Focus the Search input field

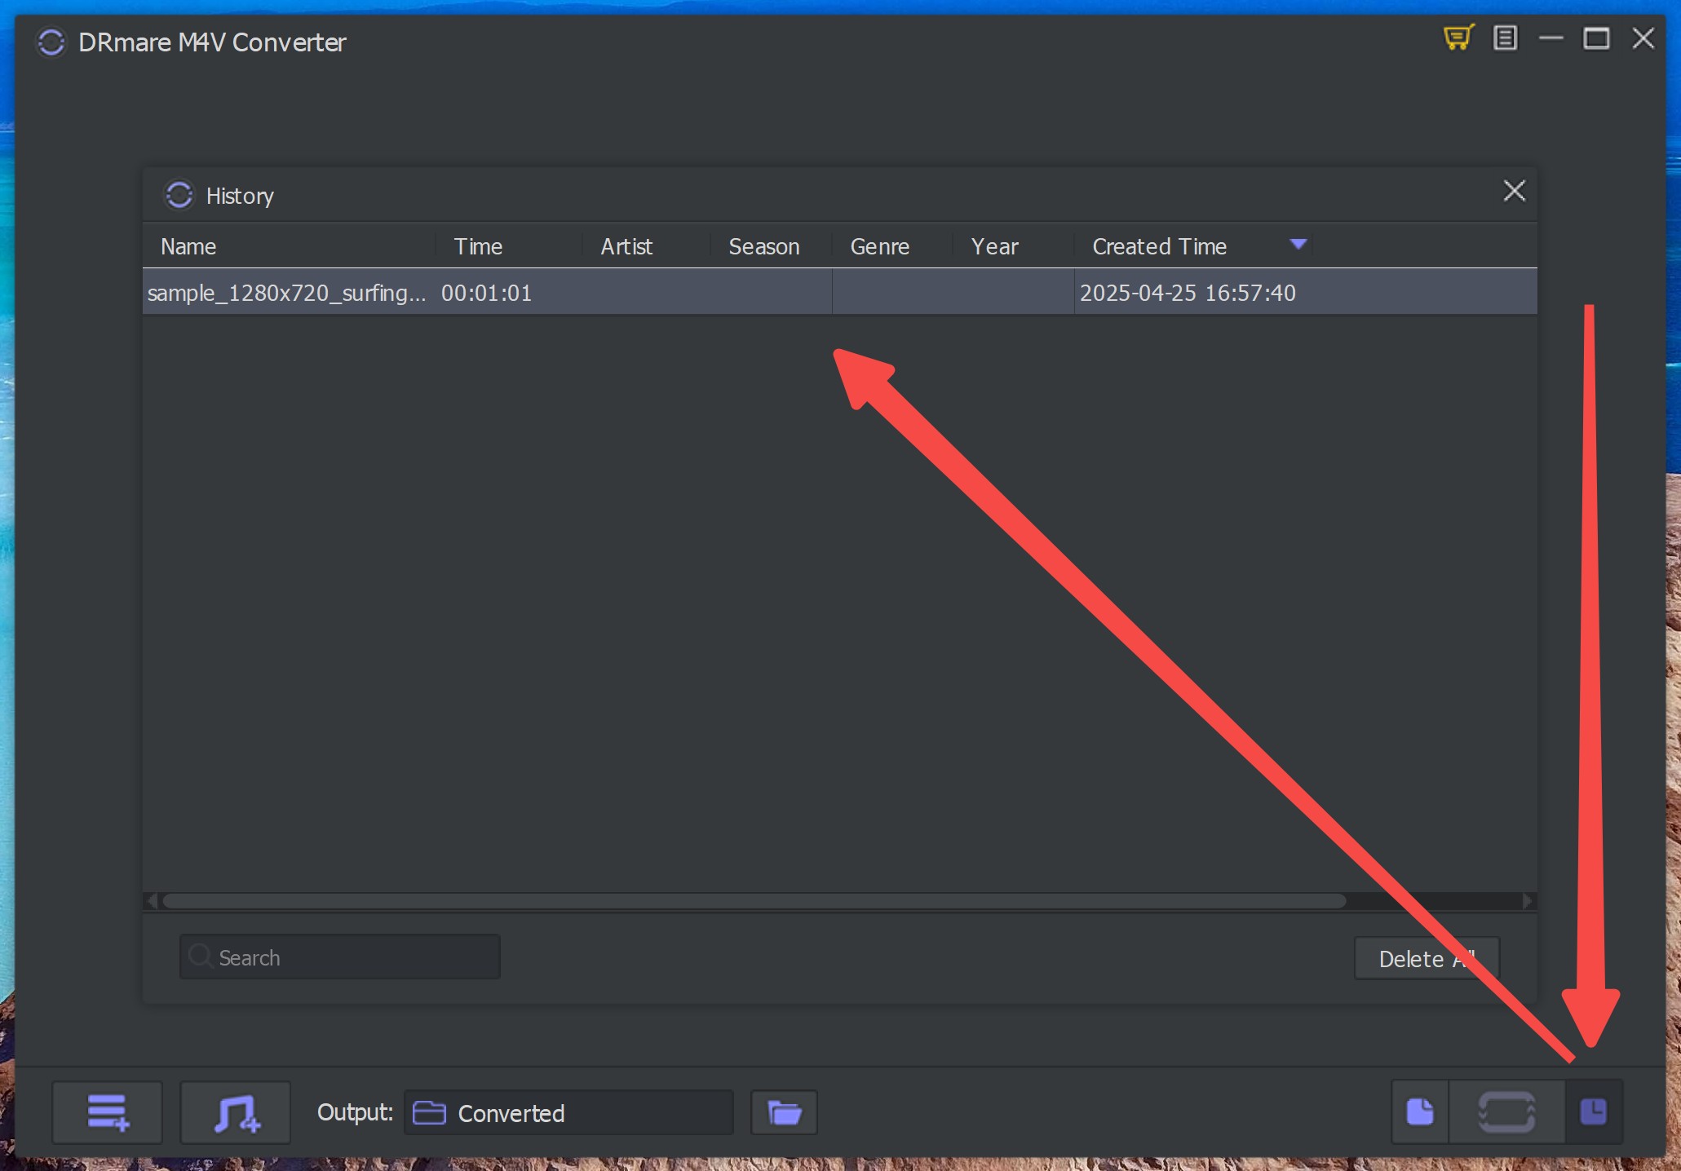(x=339, y=957)
